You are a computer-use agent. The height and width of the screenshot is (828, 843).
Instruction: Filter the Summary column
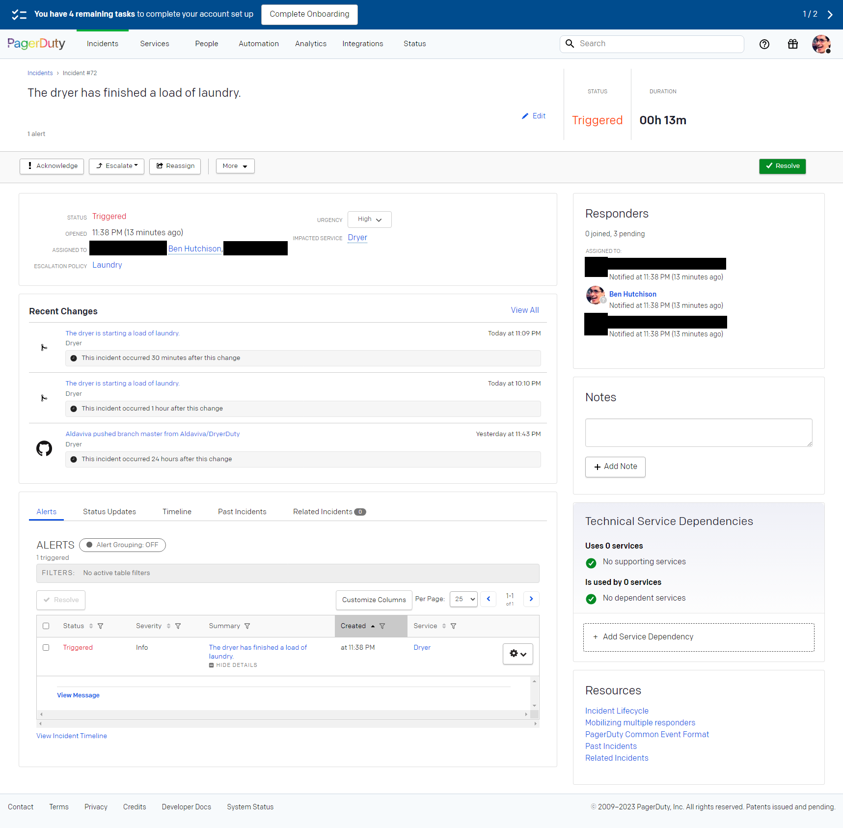click(x=247, y=626)
